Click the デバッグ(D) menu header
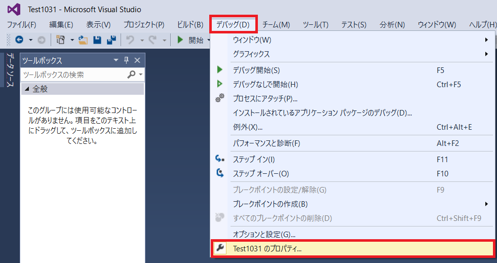The image size is (497, 263). pos(233,24)
